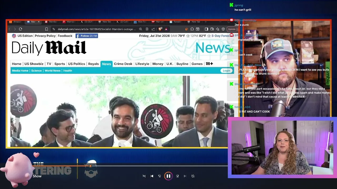Click the jgmng chat message 'he can't grill'
The height and width of the screenshot is (189, 337).
[243, 10]
